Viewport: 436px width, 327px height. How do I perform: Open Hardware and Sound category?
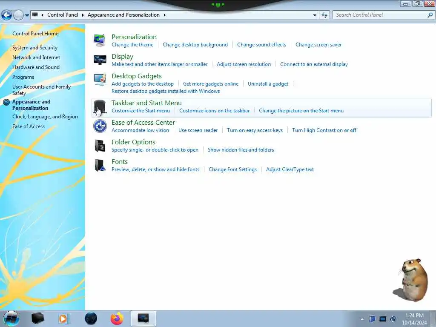click(36, 67)
